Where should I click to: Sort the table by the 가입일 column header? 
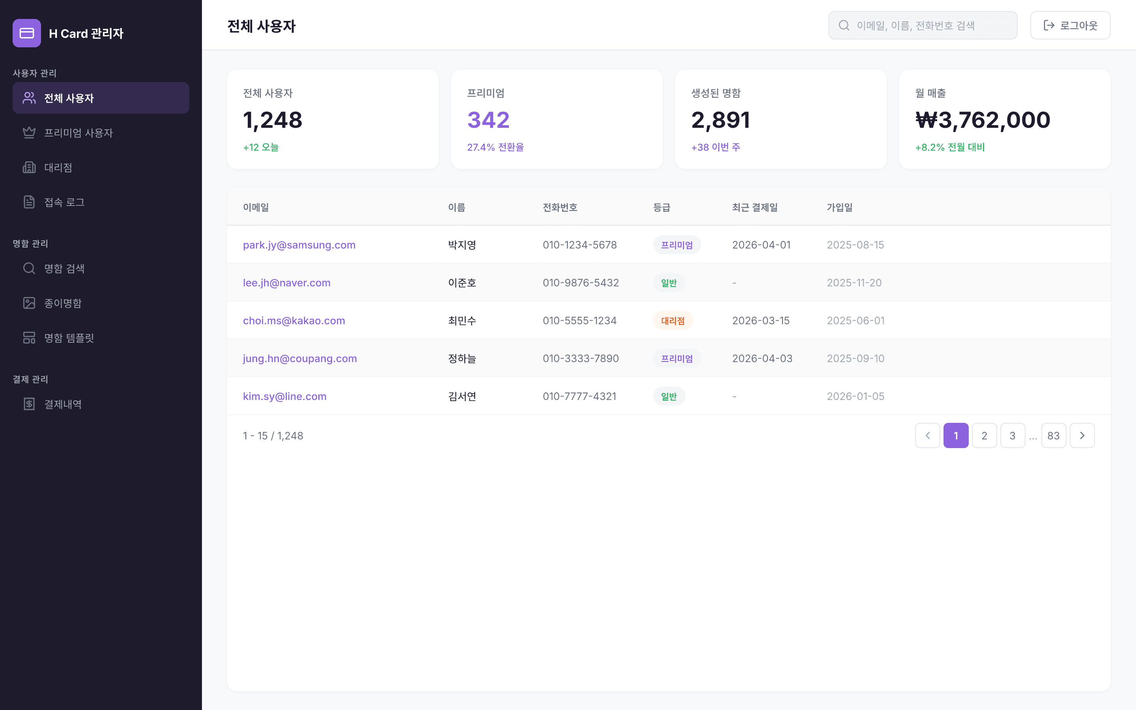(840, 207)
